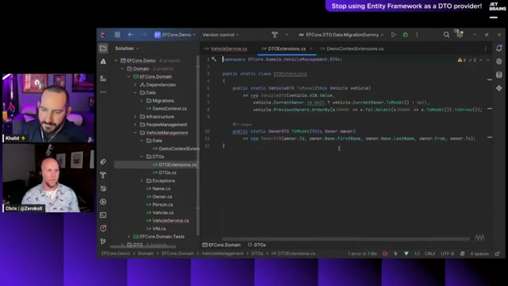Collapse the VehicleManagement folder
This screenshot has width=508, height=286.
pyautogui.click(x=135, y=133)
